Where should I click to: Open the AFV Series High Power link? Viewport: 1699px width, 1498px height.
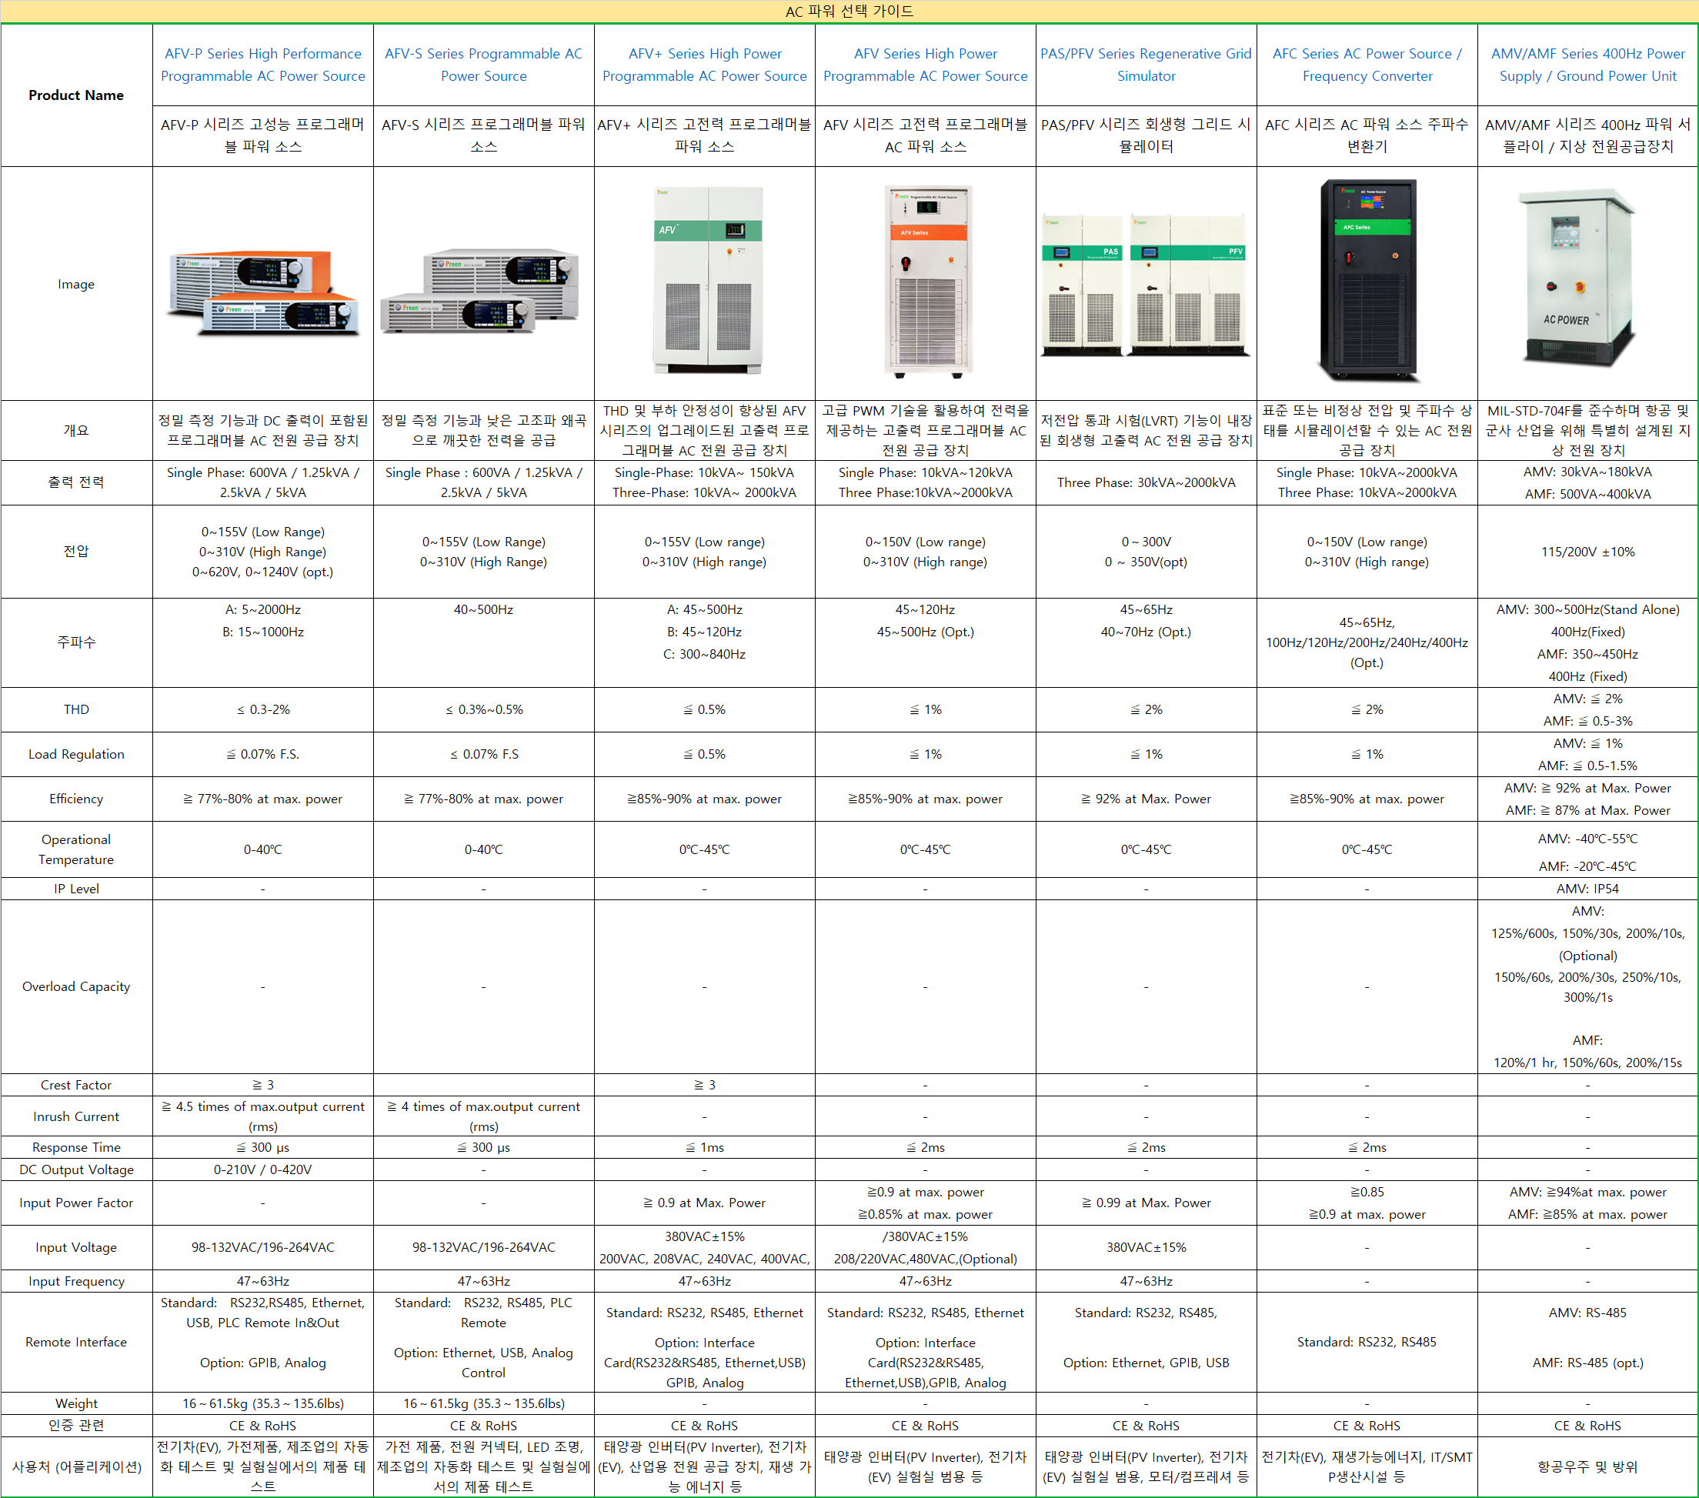click(925, 65)
